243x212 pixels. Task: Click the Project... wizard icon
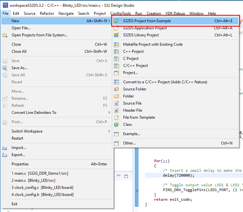[x=116, y=73]
